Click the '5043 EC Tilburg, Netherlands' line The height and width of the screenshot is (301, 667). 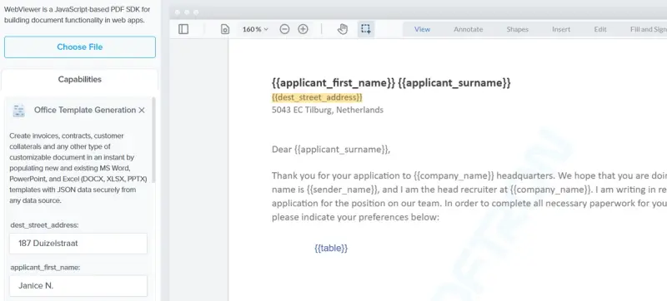click(x=328, y=111)
